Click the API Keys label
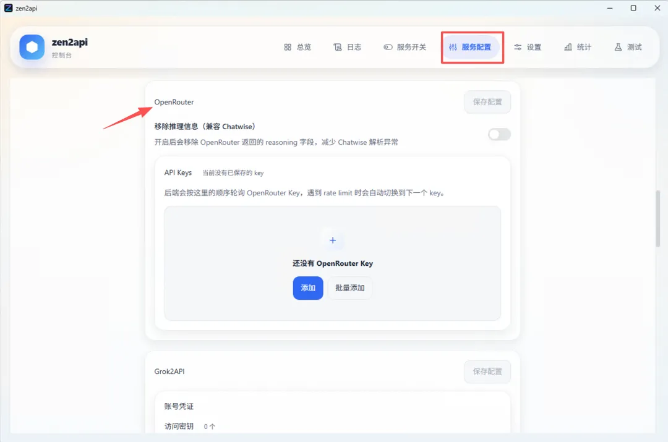This screenshot has width=668, height=442. pos(178,172)
